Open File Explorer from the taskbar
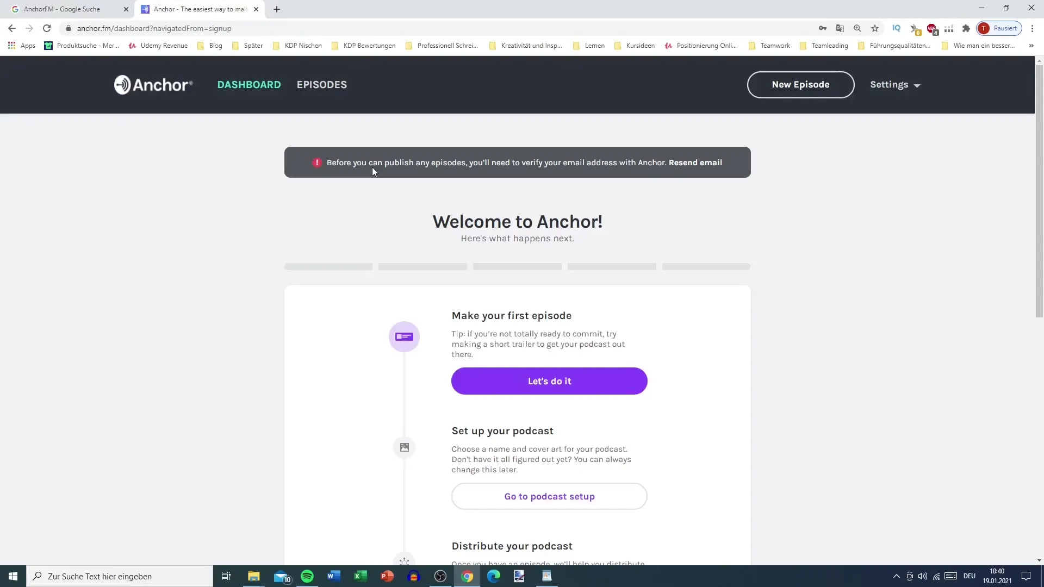 coord(254,576)
